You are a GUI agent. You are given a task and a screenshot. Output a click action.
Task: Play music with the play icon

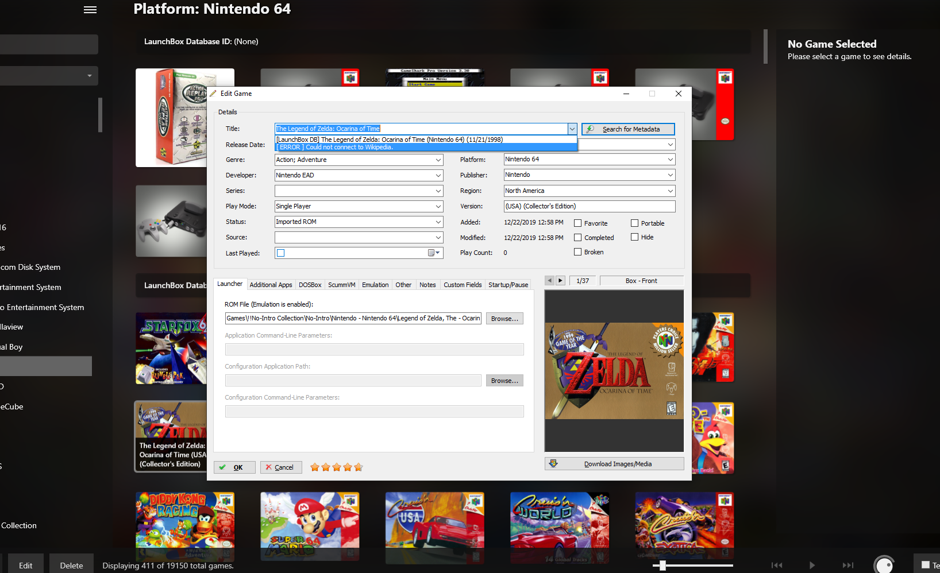pos(812,565)
